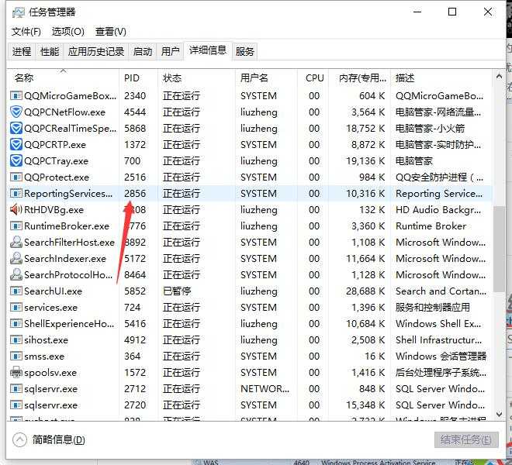Image resolution: width=512 pixels, height=465 pixels.
Task: Sort by the 描述 column header
Action: pyautogui.click(x=441, y=78)
